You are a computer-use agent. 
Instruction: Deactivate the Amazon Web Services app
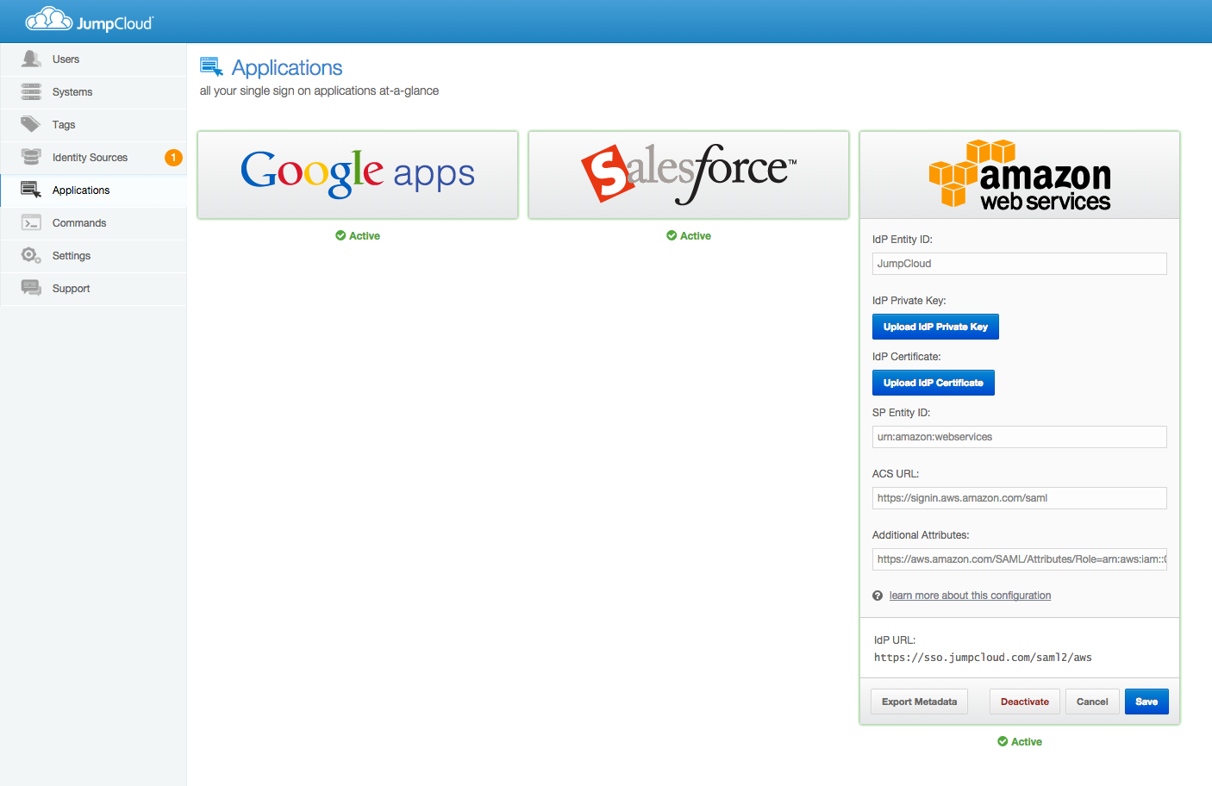pyautogui.click(x=1024, y=702)
